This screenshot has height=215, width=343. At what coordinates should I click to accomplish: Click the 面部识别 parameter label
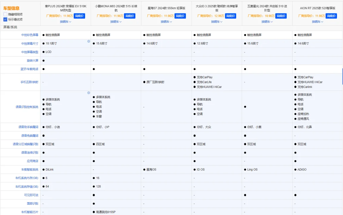(x=33, y=204)
